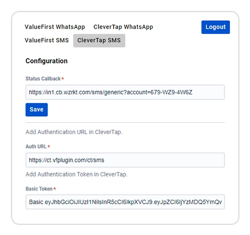The image size is (250, 235).
Task: Click the required asterisk next to Auth URL
Action: pyautogui.click(x=49, y=146)
